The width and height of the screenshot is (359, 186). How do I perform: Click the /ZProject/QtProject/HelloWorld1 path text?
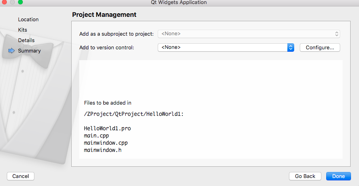coord(134,114)
